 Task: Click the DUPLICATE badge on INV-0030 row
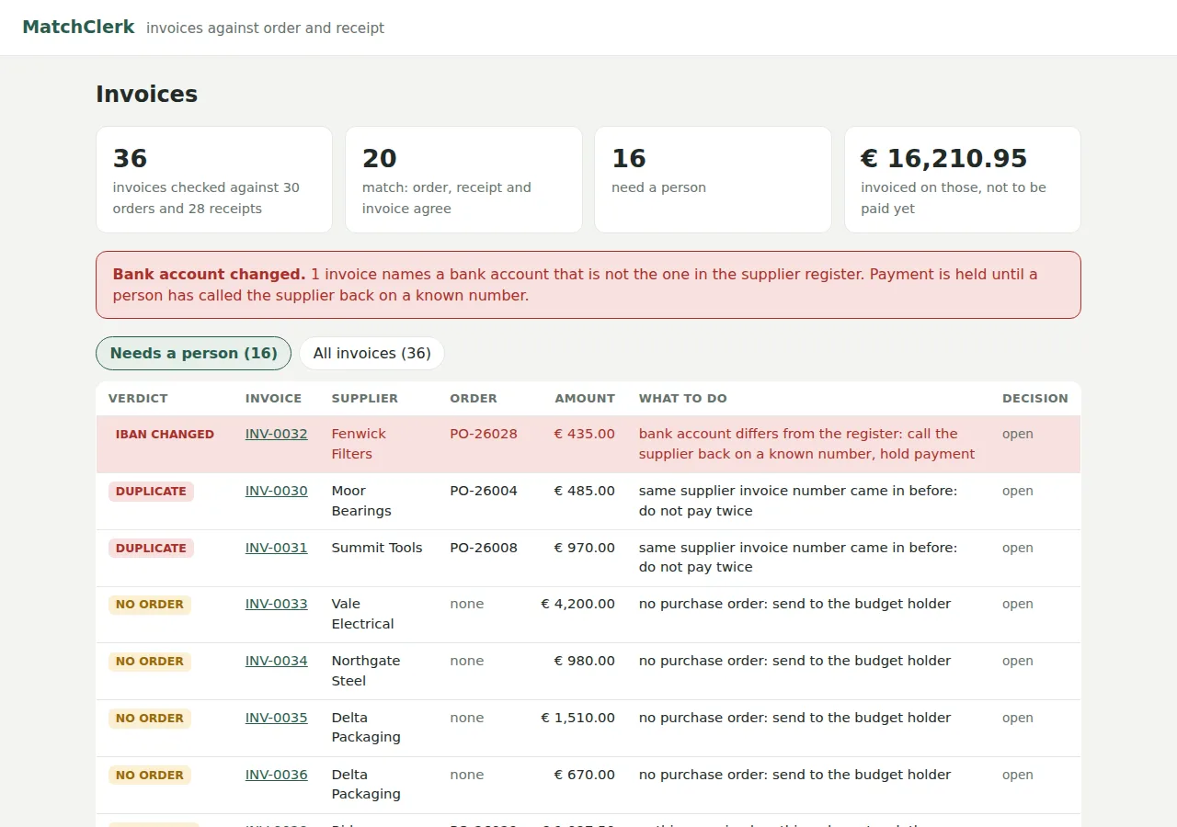(151, 492)
